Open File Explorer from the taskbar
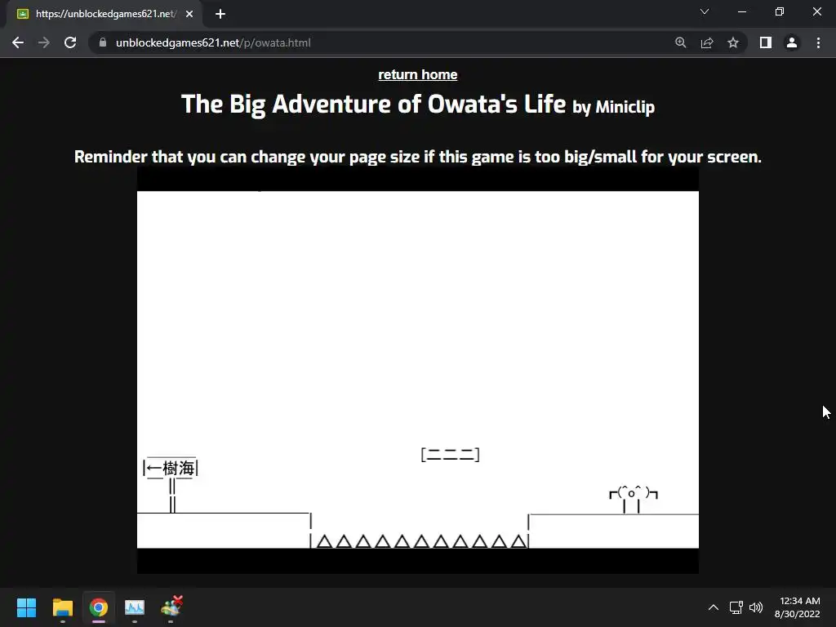836x627 pixels. (x=62, y=607)
